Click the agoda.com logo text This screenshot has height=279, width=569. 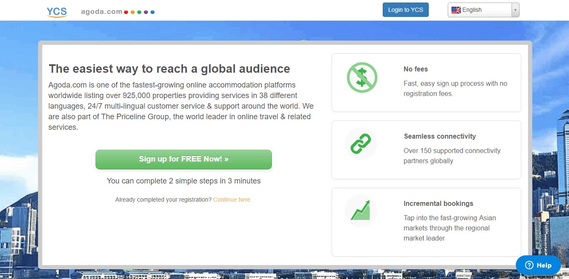[101, 12]
